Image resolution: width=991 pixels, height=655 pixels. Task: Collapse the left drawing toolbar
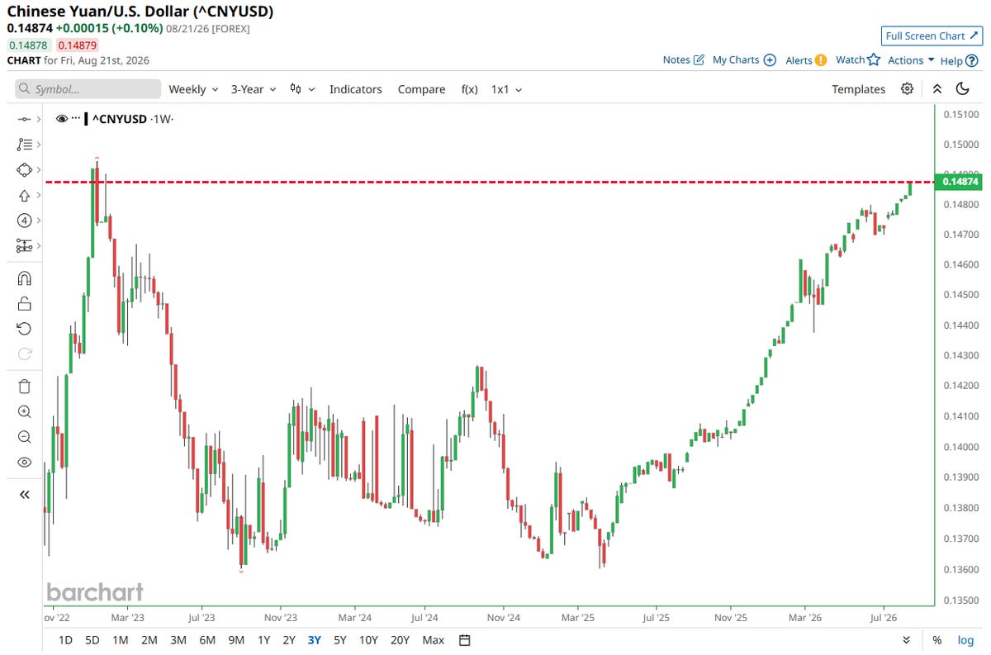24,494
